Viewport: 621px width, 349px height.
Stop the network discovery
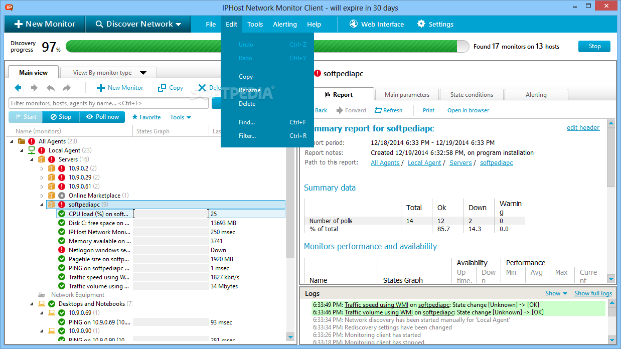tap(594, 46)
